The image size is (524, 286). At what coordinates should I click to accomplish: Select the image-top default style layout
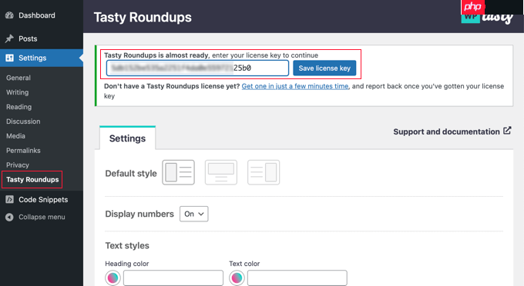(221, 172)
